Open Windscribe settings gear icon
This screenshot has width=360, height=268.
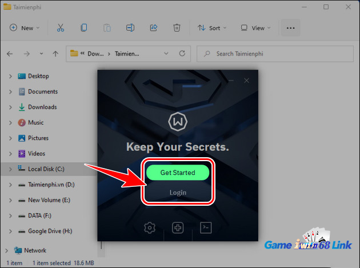[150, 228]
